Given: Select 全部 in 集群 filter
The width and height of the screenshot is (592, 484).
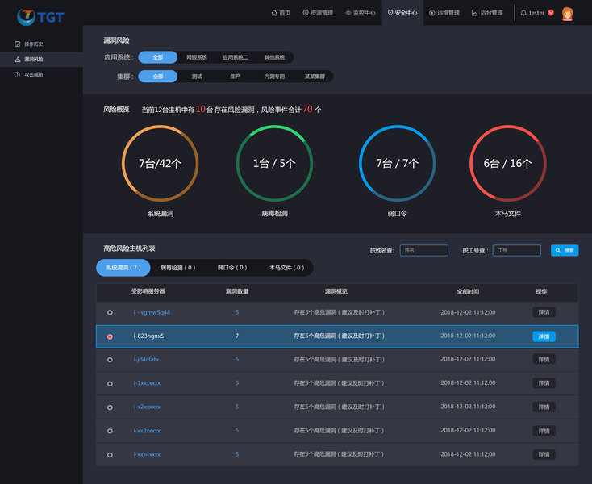Looking at the screenshot, I should click(x=158, y=77).
